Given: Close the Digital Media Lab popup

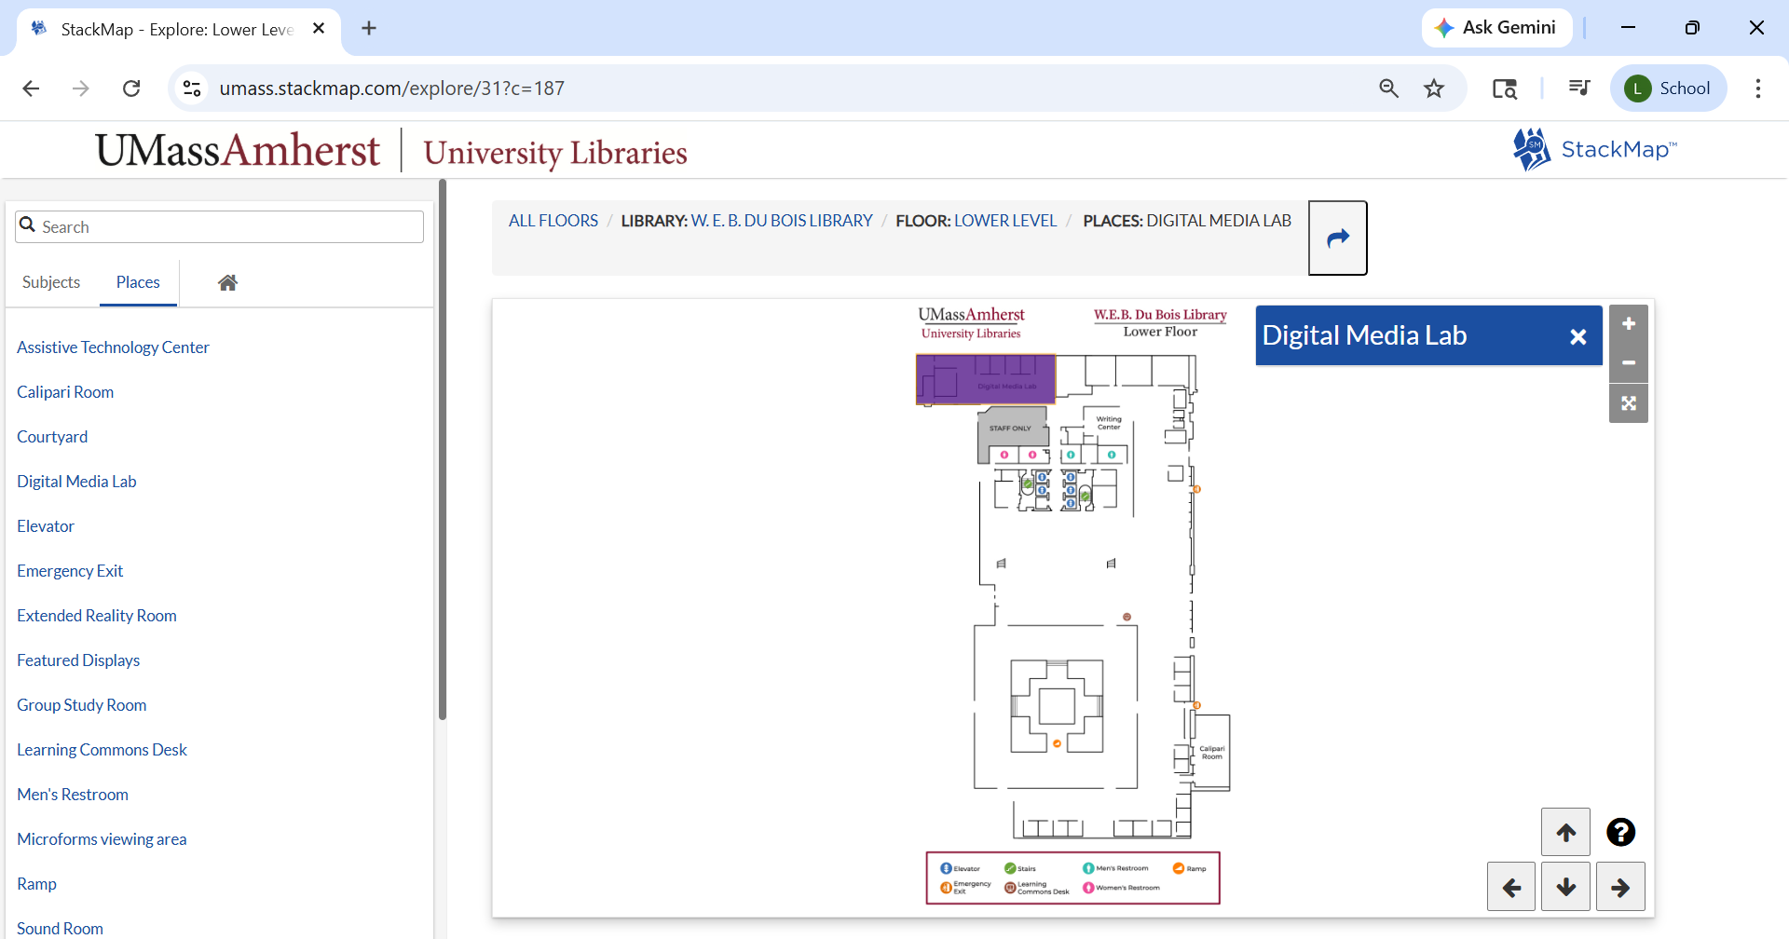Looking at the screenshot, I should tap(1578, 337).
